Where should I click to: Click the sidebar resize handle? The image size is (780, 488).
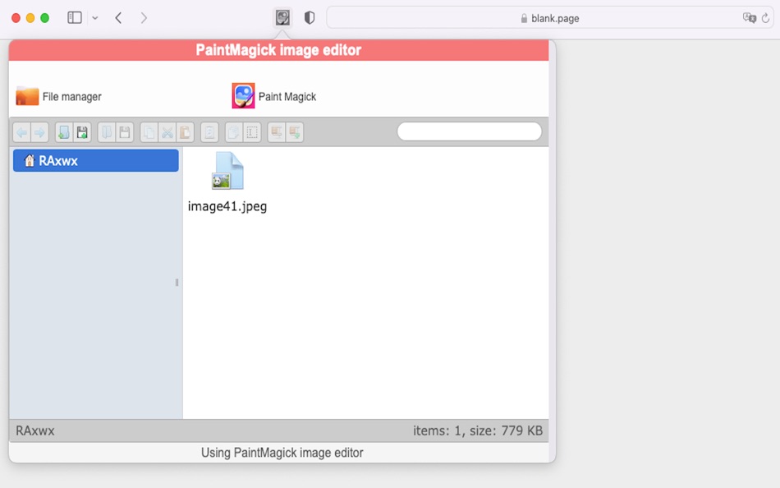tap(177, 283)
